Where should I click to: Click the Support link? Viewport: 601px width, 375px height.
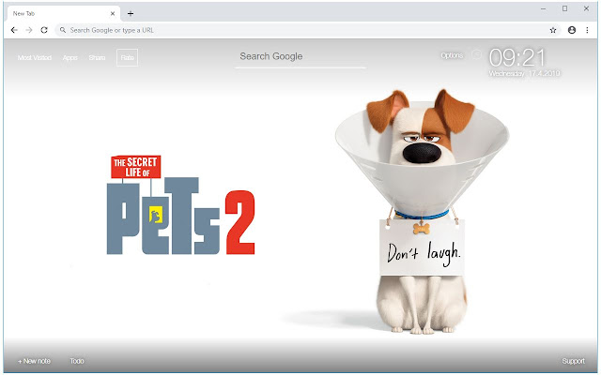574,361
